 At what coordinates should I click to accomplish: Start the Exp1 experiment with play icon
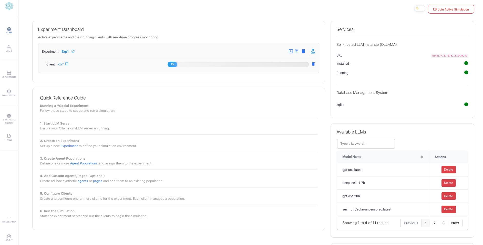tap(291, 51)
